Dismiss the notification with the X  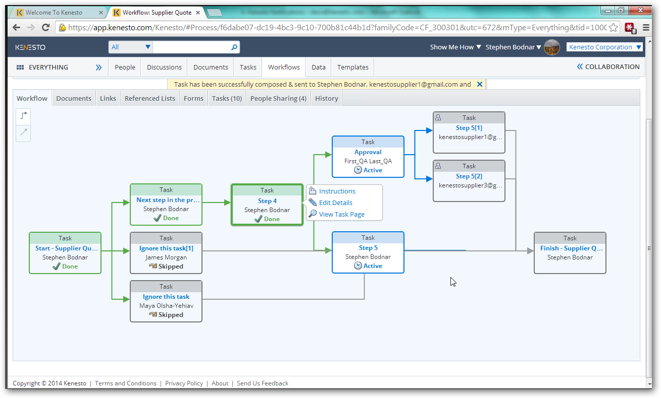pos(480,84)
